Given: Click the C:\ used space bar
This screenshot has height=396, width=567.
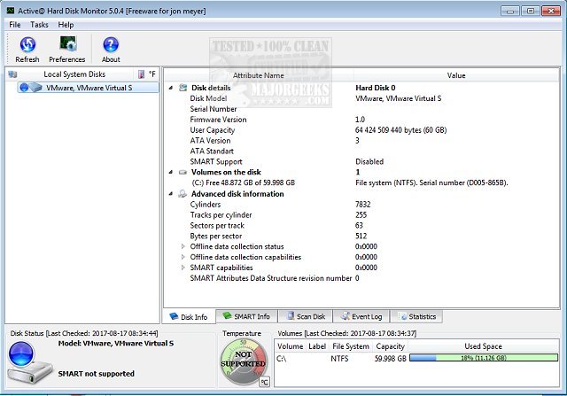Looking at the screenshot, I should pyautogui.click(x=484, y=358).
